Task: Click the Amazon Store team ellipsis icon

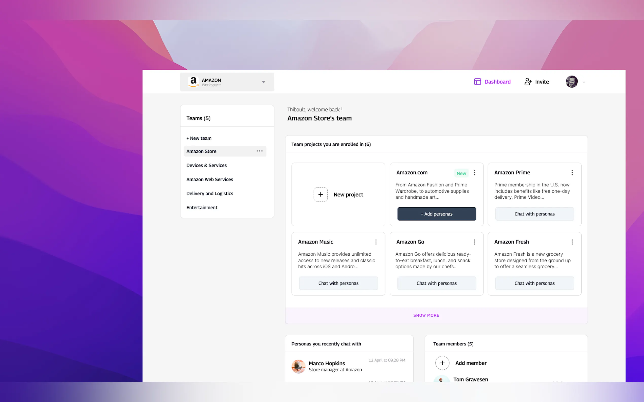Action: 259,151
